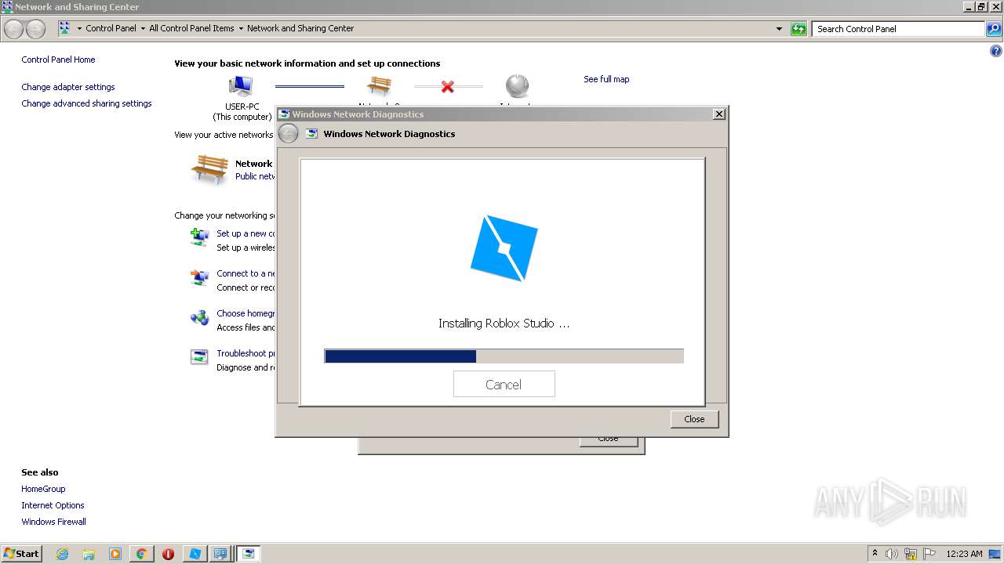The image size is (1004, 564).
Task: Cancel the Roblox Studio installation
Action: coord(504,385)
